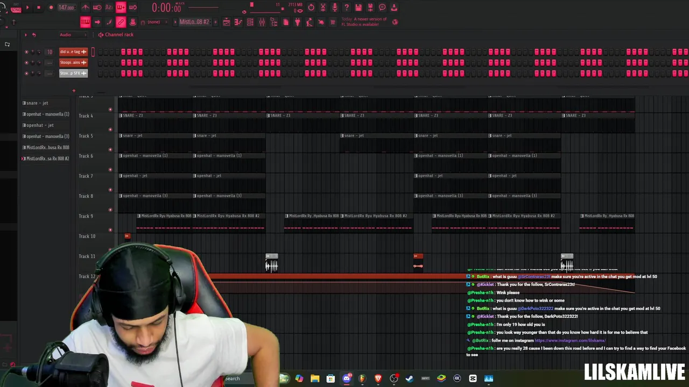Select openhat - manovella (1) pattern
Image resolution: width=689 pixels, height=387 pixels.
pyautogui.click(x=46, y=114)
